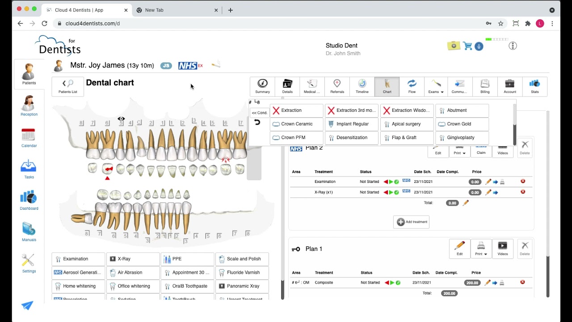Go back to the Patients List
The height and width of the screenshot is (322, 572).
(67, 86)
